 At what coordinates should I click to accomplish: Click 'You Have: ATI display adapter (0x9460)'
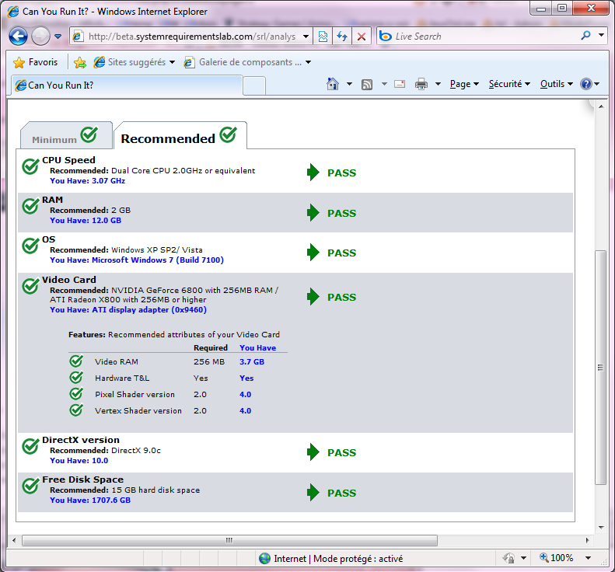click(x=128, y=310)
